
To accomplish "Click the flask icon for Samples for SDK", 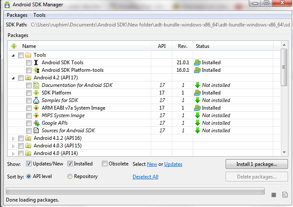I will [36, 100].
